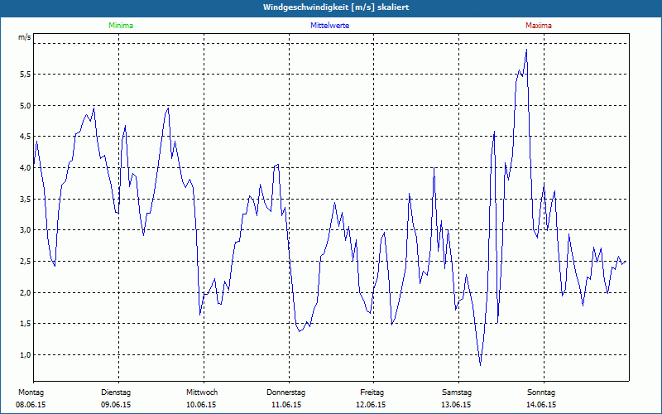
Task: Click the Samstag day label
Action: click(x=457, y=392)
